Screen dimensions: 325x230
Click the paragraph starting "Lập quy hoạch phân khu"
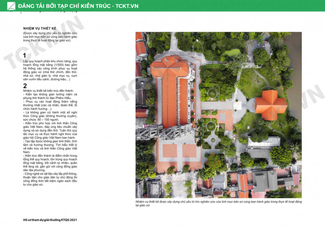click(x=50, y=71)
